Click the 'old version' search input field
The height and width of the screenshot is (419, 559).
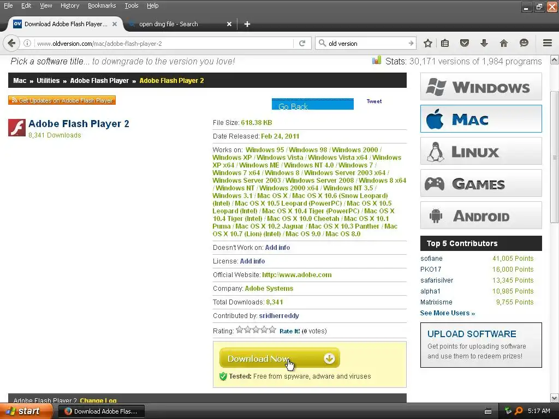[367, 44]
